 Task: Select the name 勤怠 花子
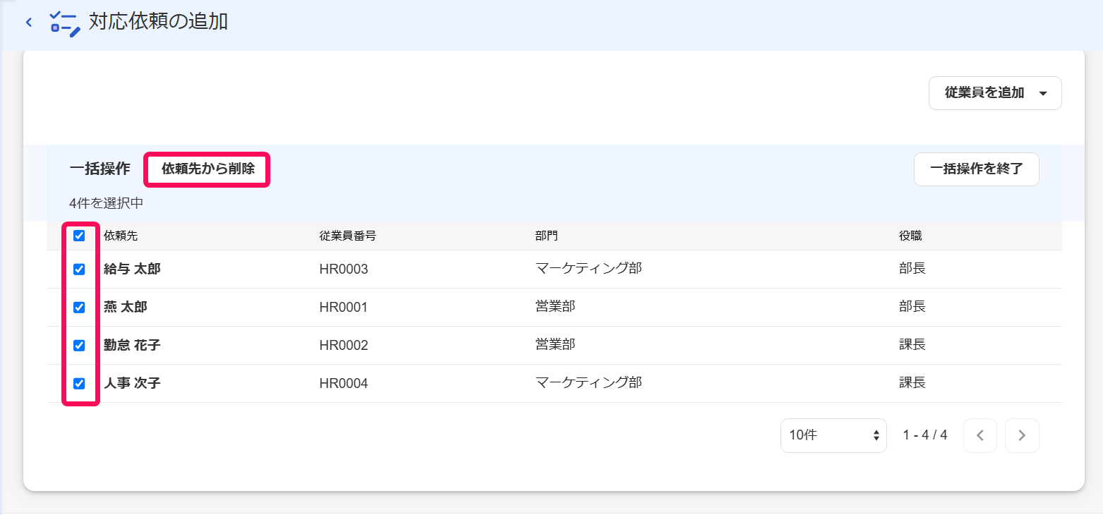[132, 346]
